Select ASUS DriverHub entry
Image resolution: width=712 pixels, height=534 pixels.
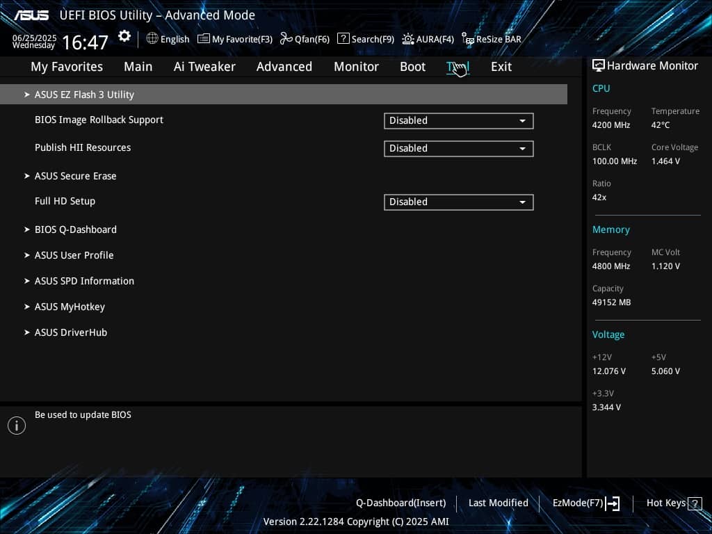point(71,332)
